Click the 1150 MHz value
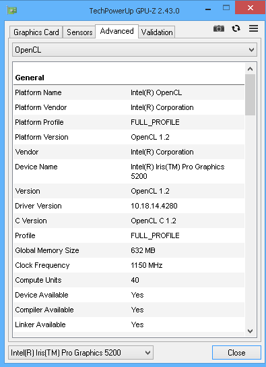The width and height of the screenshot is (266, 367). (146, 265)
